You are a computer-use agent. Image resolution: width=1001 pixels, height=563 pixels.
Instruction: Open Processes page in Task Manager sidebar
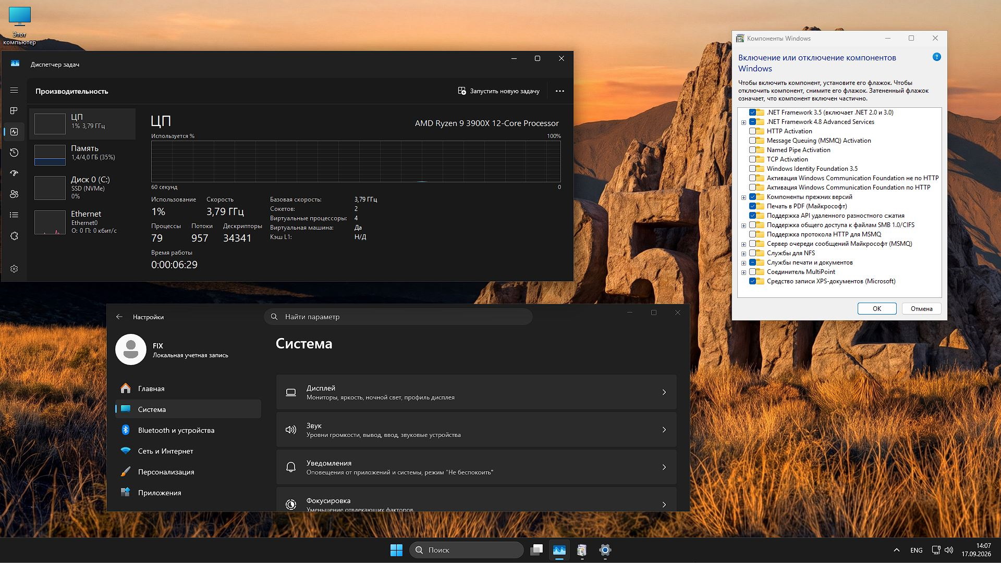coord(14,111)
